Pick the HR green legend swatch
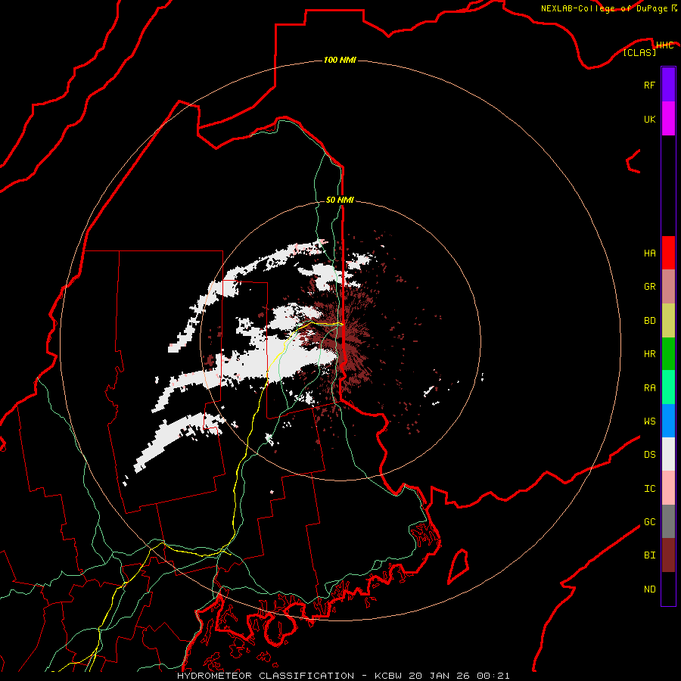Viewport: 681px width, 681px height. coord(668,353)
